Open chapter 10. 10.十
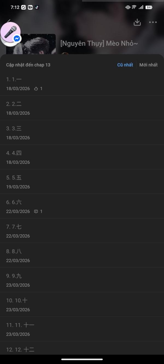The height and width of the screenshot is (364, 164). (82, 304)
